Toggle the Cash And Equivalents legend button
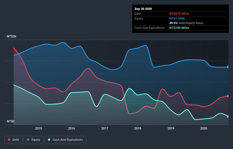 tap(65, 140)
